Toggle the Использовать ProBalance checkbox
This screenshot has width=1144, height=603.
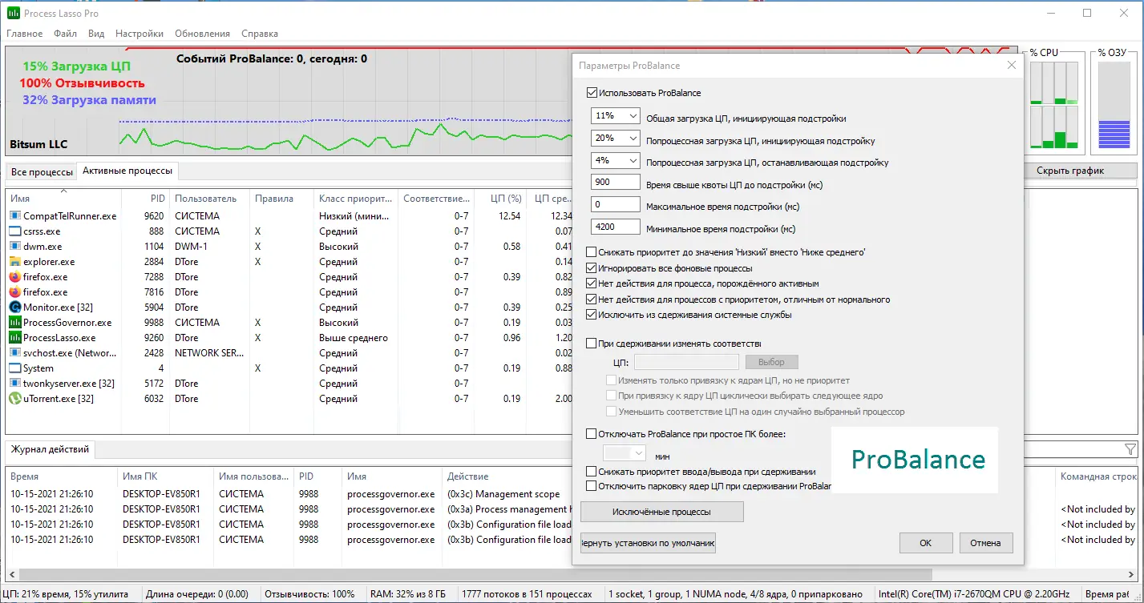coord(592,94)
